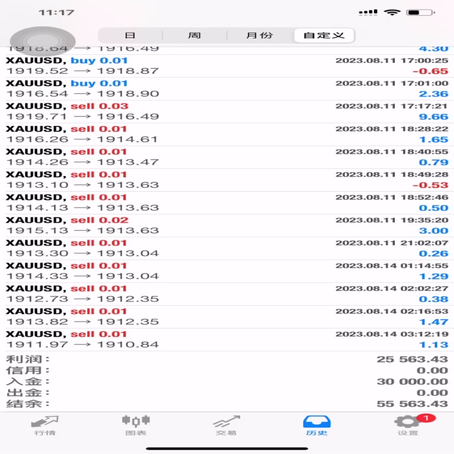Tap the 利润 profit summary row
This screenshot has height=454, width=454.
click(x=227, y=359)
